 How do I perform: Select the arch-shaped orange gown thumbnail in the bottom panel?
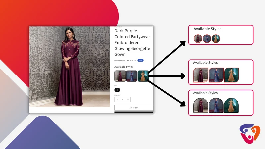click(231, 105)
